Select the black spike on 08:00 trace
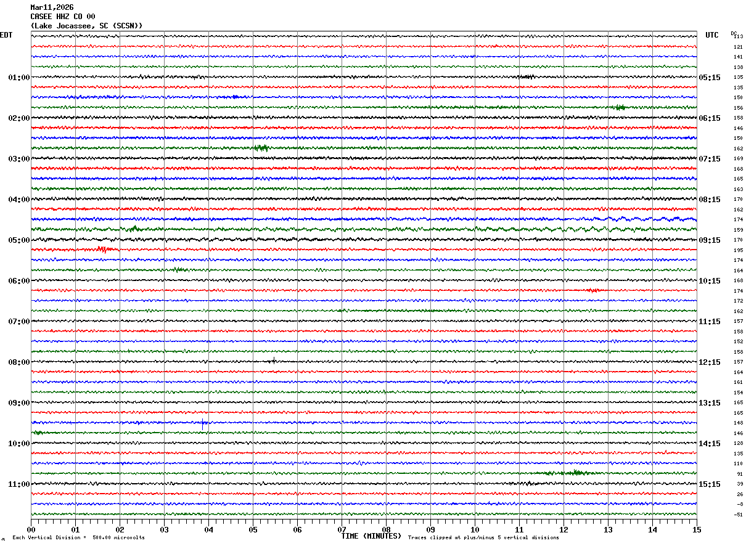Image resolution: width=746 pixels, height=546 pixels. (x=274, y=361)
